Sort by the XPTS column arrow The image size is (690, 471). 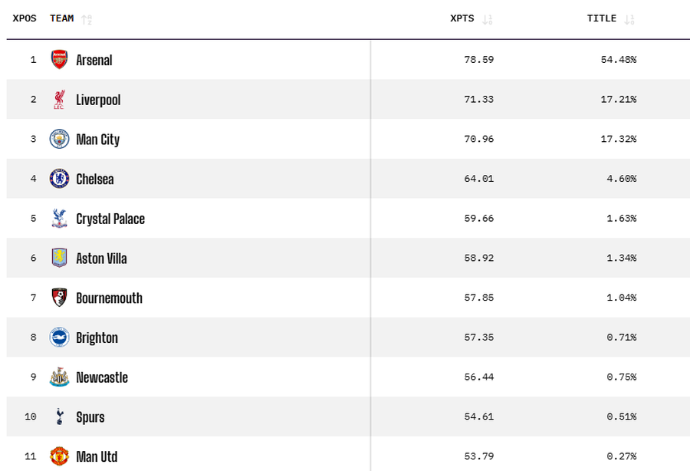[x=488, y=19]
